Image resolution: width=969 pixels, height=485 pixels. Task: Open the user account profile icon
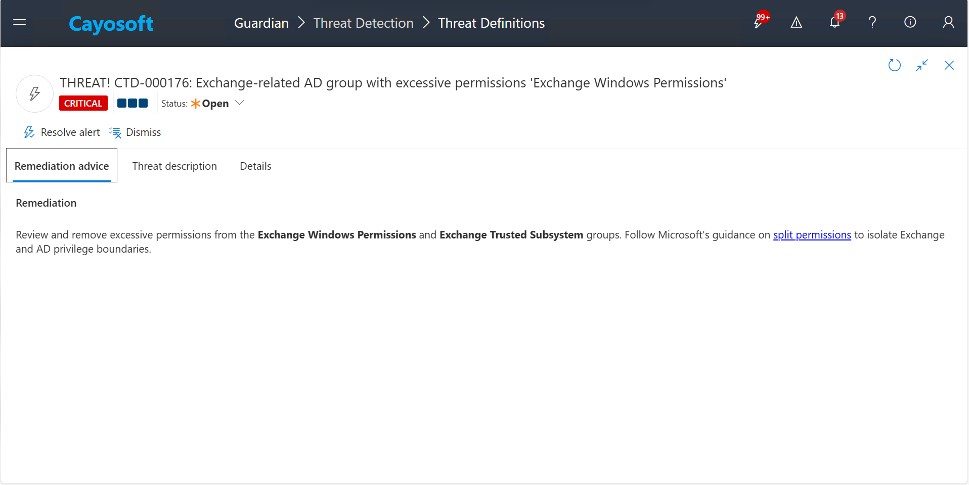point(948,23)
